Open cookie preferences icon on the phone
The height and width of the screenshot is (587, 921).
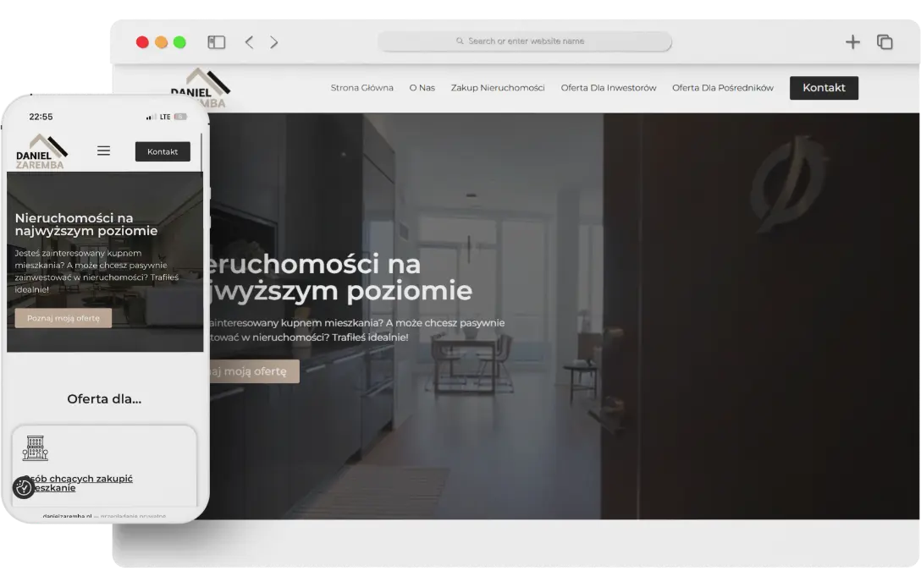tap(23, 487)
